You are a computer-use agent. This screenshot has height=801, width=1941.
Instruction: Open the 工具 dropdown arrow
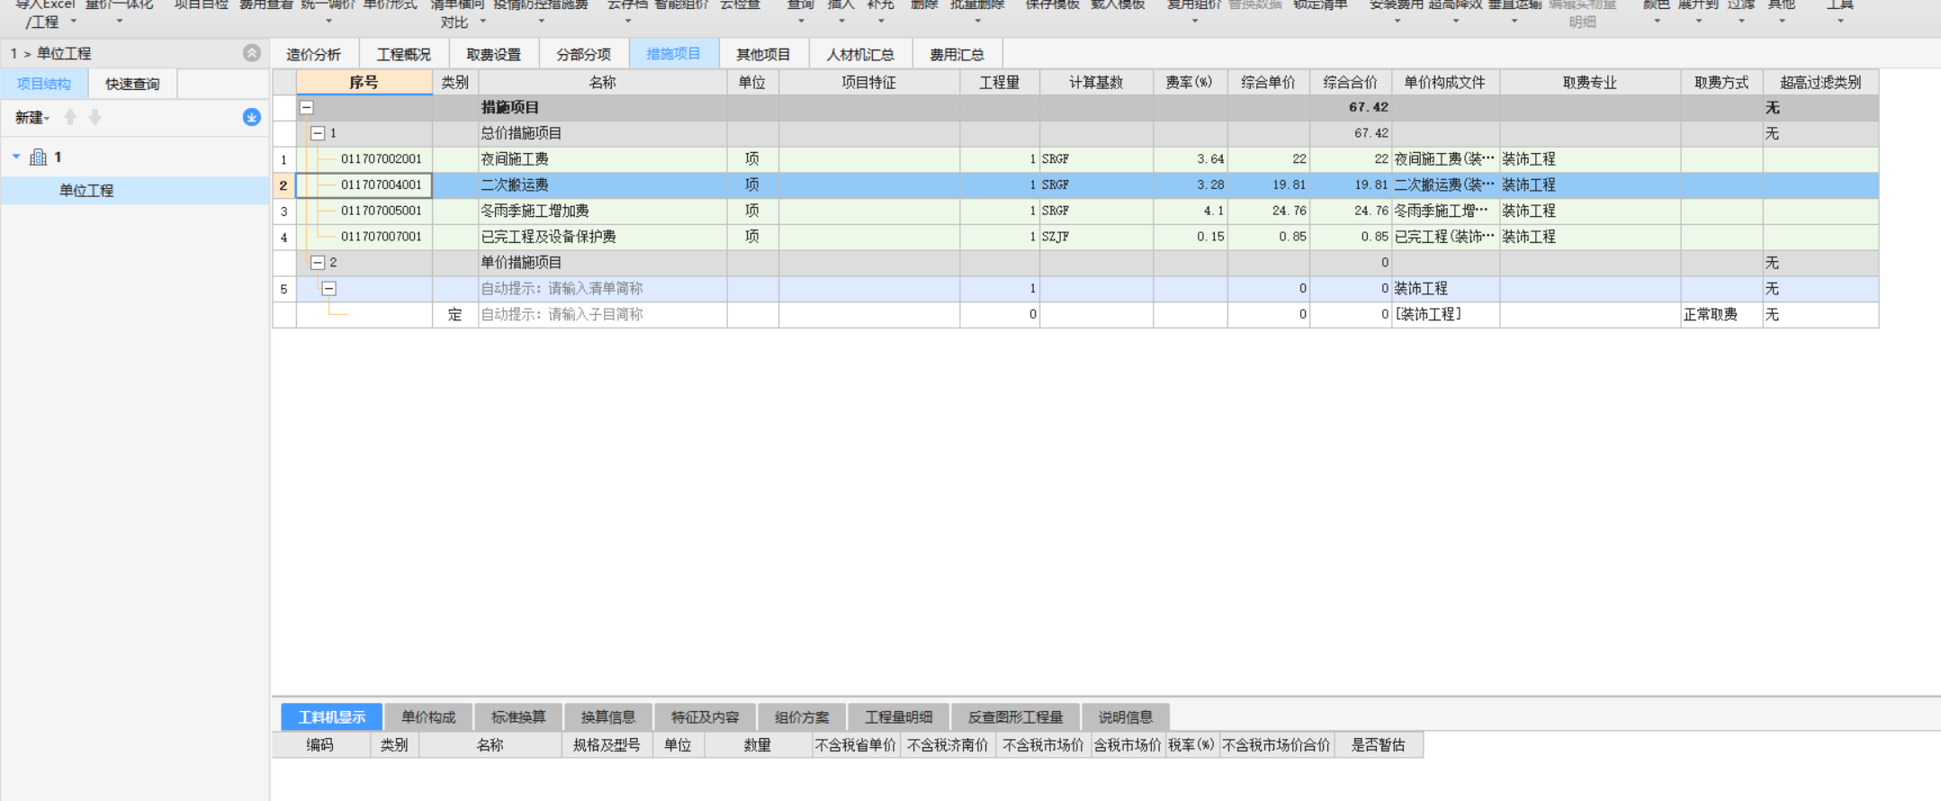pyautogui.click(x=1840, y=21)
